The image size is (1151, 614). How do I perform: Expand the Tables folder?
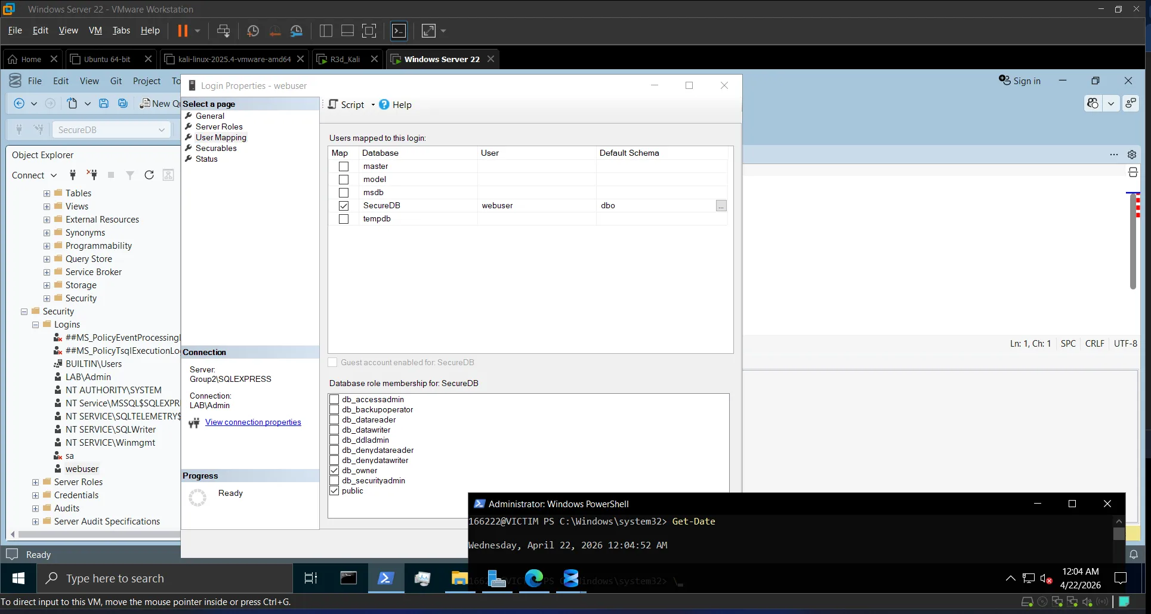(47, 193)
